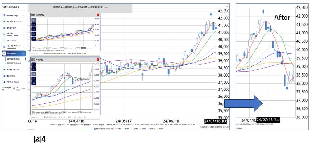Click the Reset refresh icon
The width and height of the screenshot is (311, 146).
coord(4,41)
